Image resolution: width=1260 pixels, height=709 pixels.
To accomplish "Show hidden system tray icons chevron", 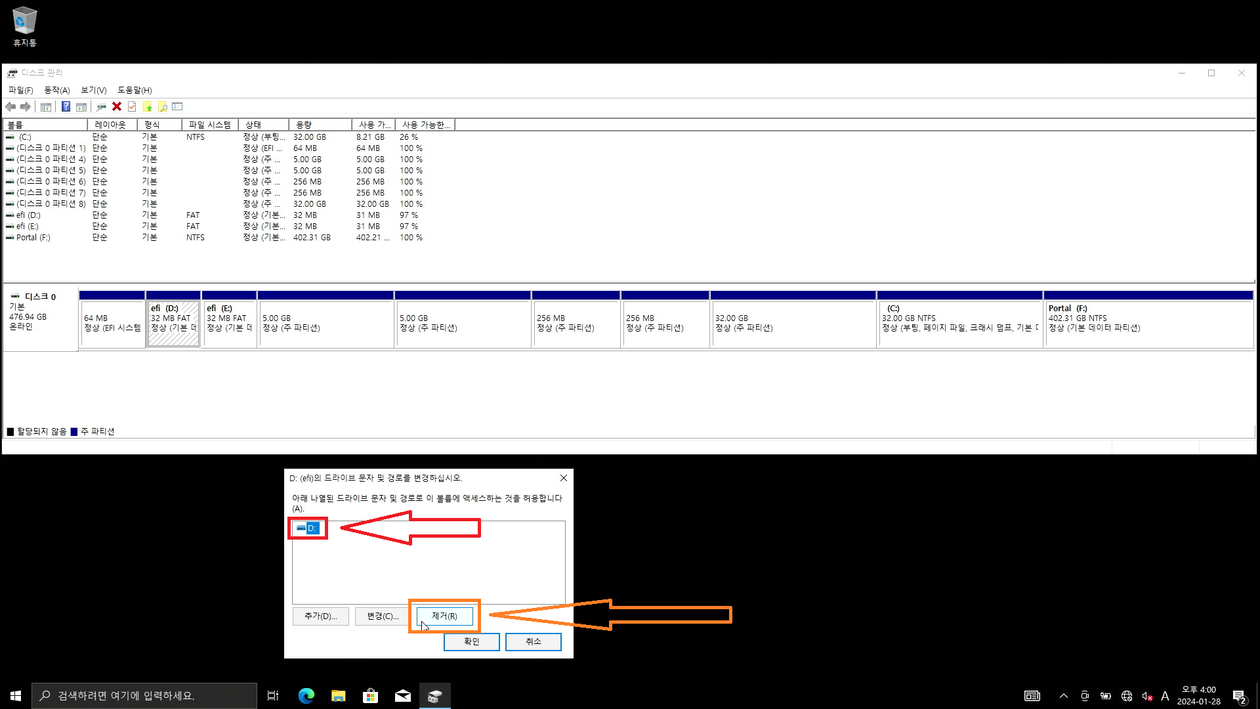I will [1063, 696].
